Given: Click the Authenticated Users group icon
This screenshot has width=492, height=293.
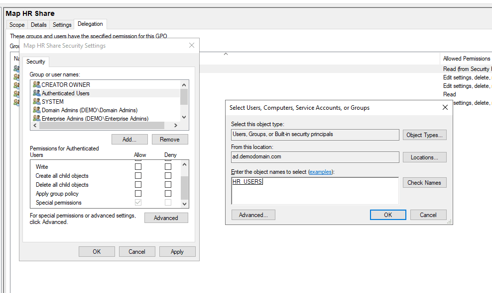Looking at the screenshot, I should click(36, 93).
